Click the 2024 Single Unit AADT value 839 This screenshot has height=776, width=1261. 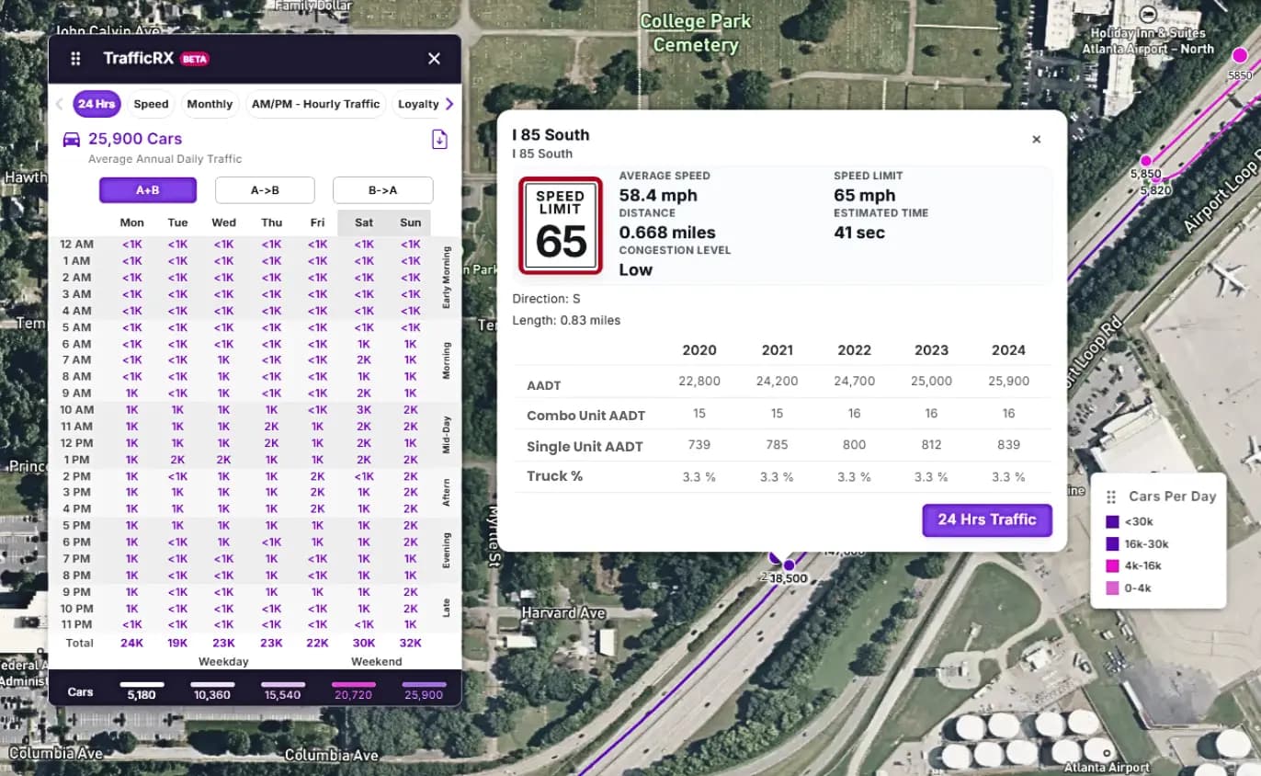[1008, 445]
